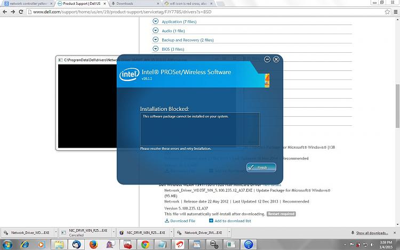Launch Firefox from the taskbar
The height and width of the screenshot is (250, 400).
tap(93, 245)
